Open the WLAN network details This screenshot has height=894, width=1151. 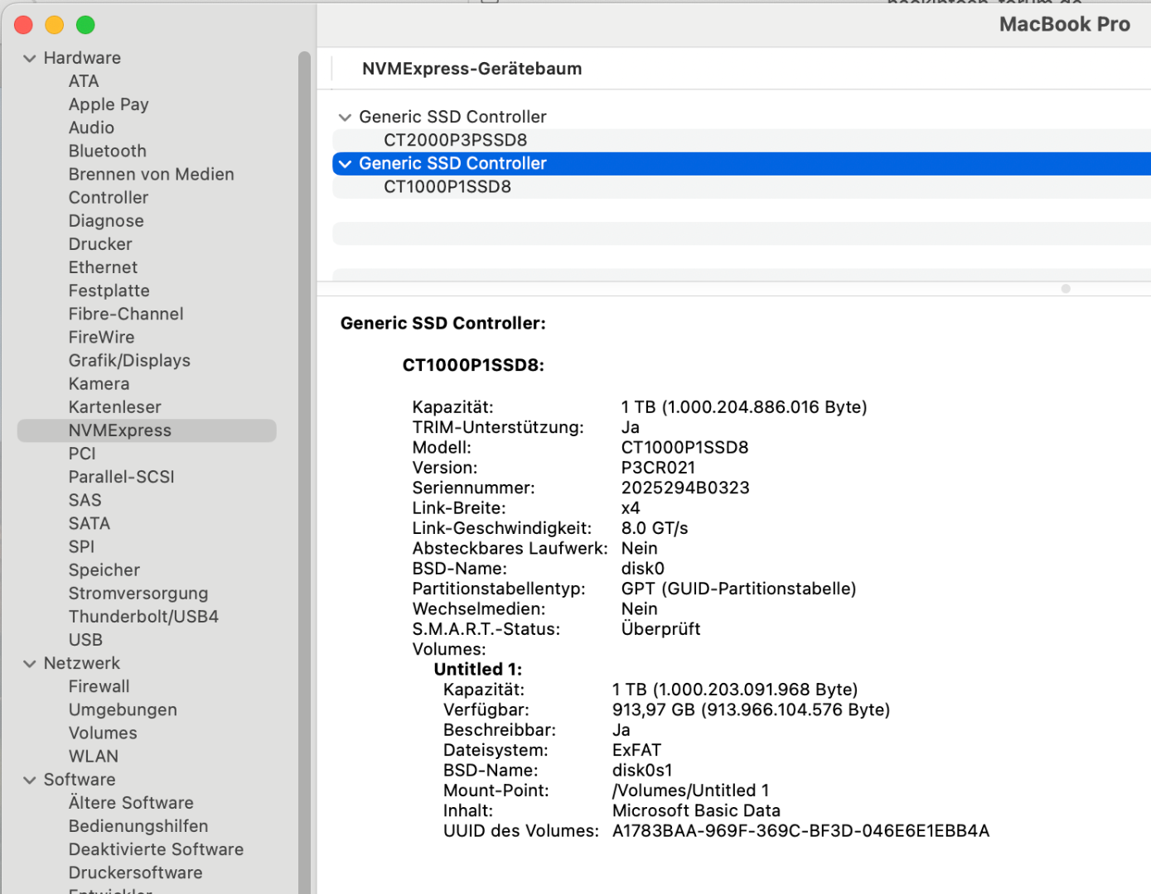[x=93, y=757]
